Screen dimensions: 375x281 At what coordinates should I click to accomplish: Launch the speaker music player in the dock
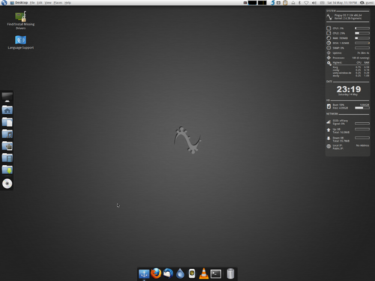(192, 274)
